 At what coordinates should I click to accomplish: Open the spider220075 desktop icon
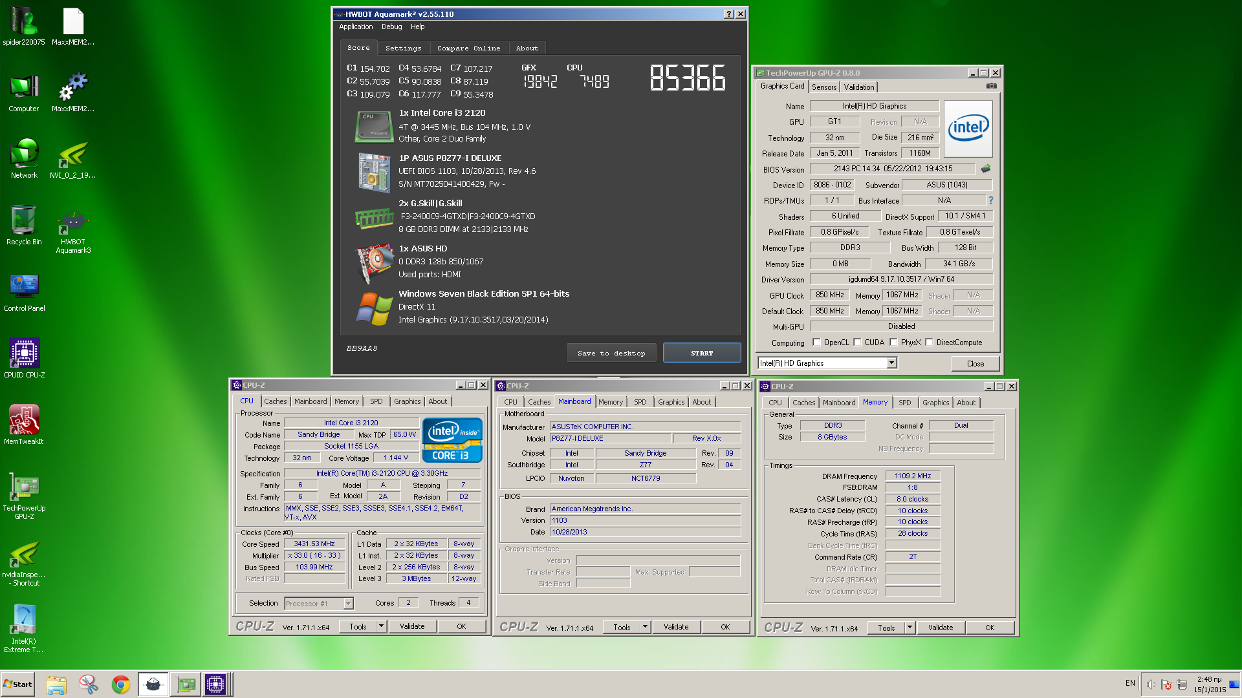tap(24, 26)
